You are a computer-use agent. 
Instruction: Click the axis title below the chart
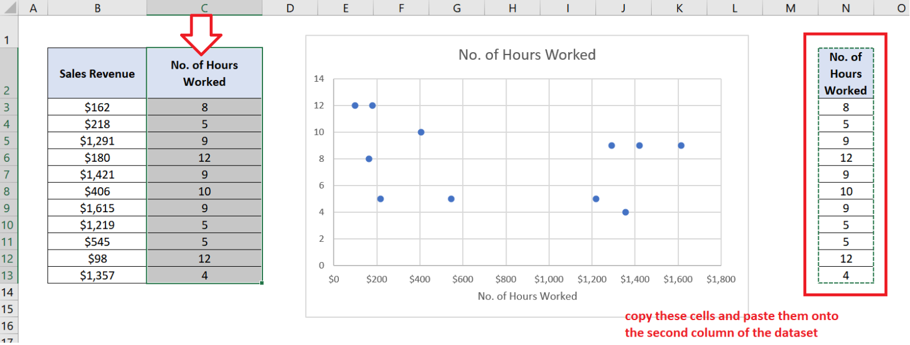coord(527,296)
